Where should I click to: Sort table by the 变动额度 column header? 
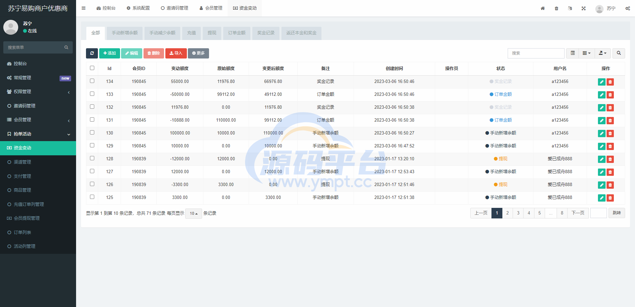[x=180, y=69]
